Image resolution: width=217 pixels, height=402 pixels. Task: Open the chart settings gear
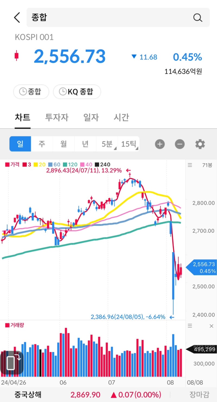click(x=200, y=144)
